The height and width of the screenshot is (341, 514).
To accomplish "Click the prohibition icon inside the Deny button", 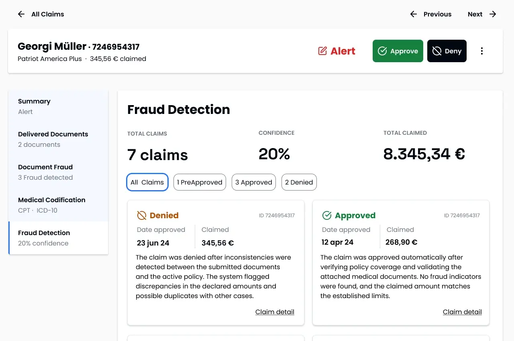I will point(437,51).
